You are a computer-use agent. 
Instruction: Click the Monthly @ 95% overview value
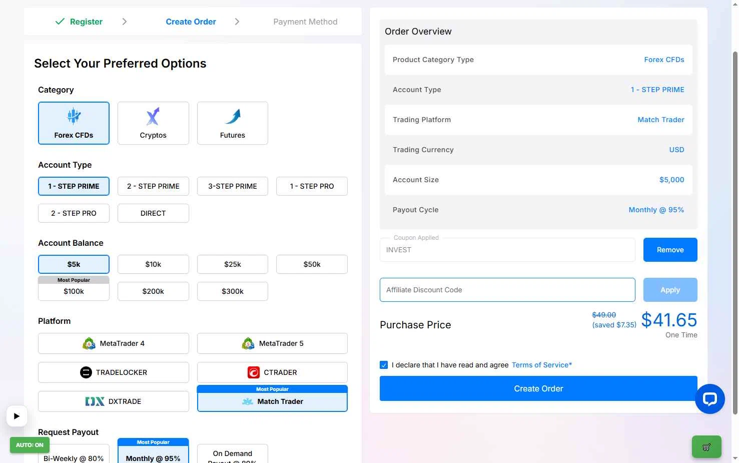pyautogui.click(x=656, y=210)
